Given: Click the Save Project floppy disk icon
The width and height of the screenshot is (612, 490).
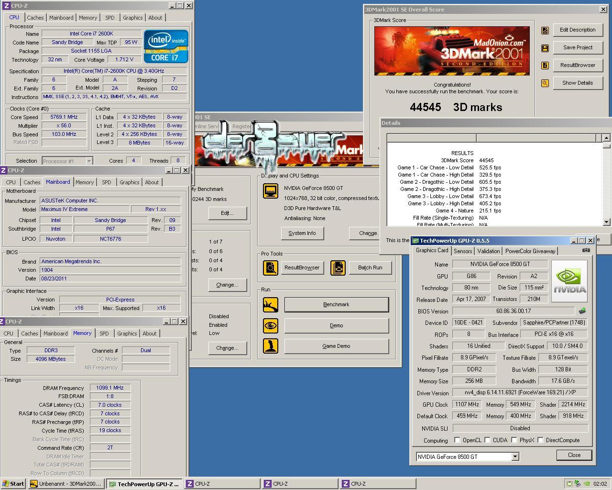Looking at the screenshot, I should (x=545, y=48).
